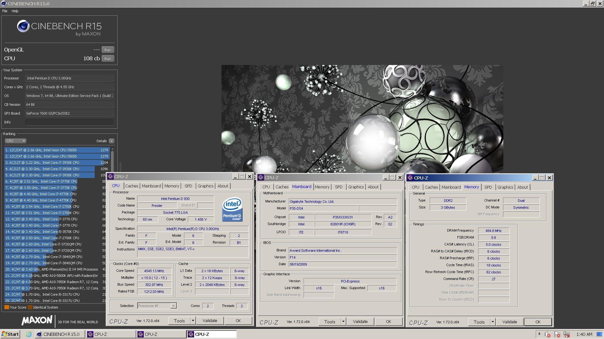Click Tools button in the Mainboard CPU-Z window
This screenshot has width=604, height=339.
(330, 322)
